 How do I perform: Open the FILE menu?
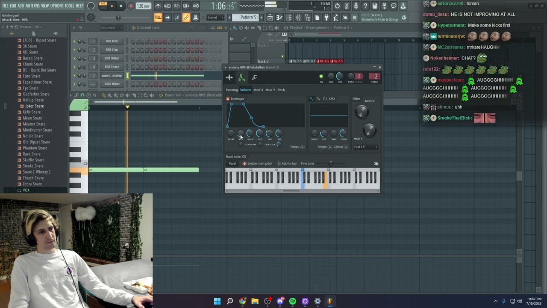pos(5,6)
